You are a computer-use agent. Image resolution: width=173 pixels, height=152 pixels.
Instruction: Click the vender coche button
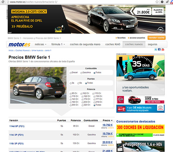coord(157,38)
